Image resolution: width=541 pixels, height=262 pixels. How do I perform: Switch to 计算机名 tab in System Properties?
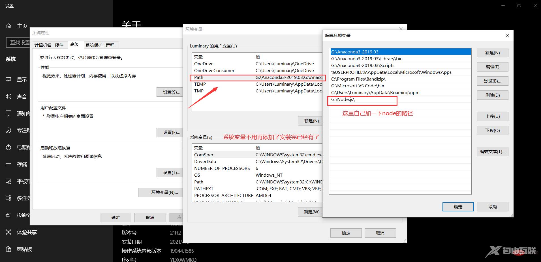(43, 45)
